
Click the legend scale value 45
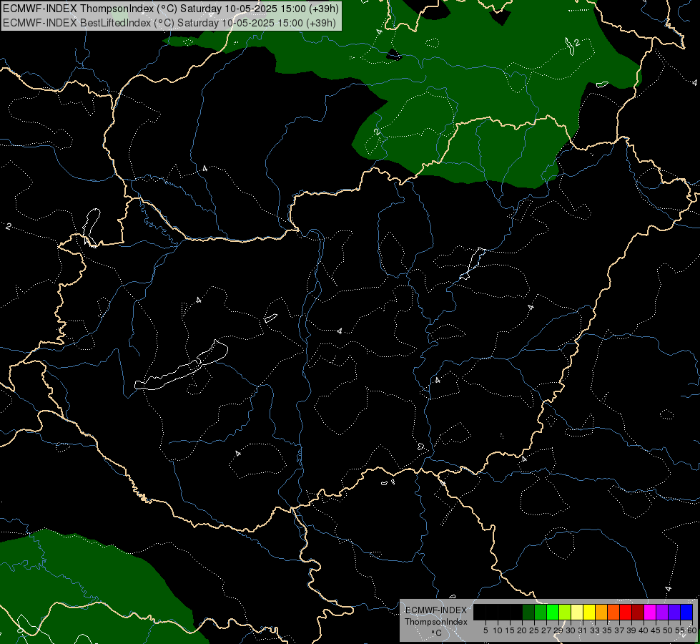(x=656, y=630)
